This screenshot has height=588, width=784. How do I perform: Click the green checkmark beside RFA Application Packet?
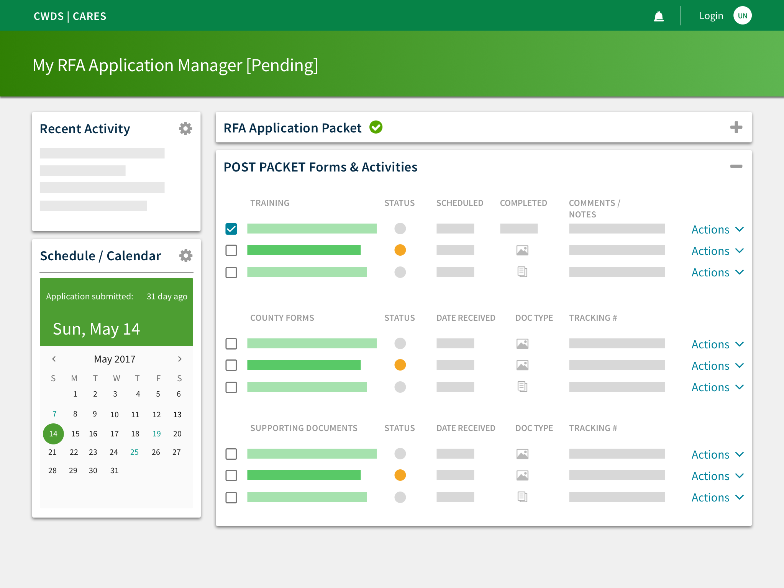[376, 127]
